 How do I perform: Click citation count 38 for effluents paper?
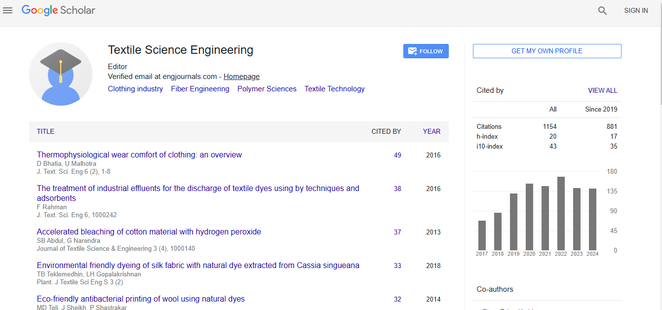[397, 189]
